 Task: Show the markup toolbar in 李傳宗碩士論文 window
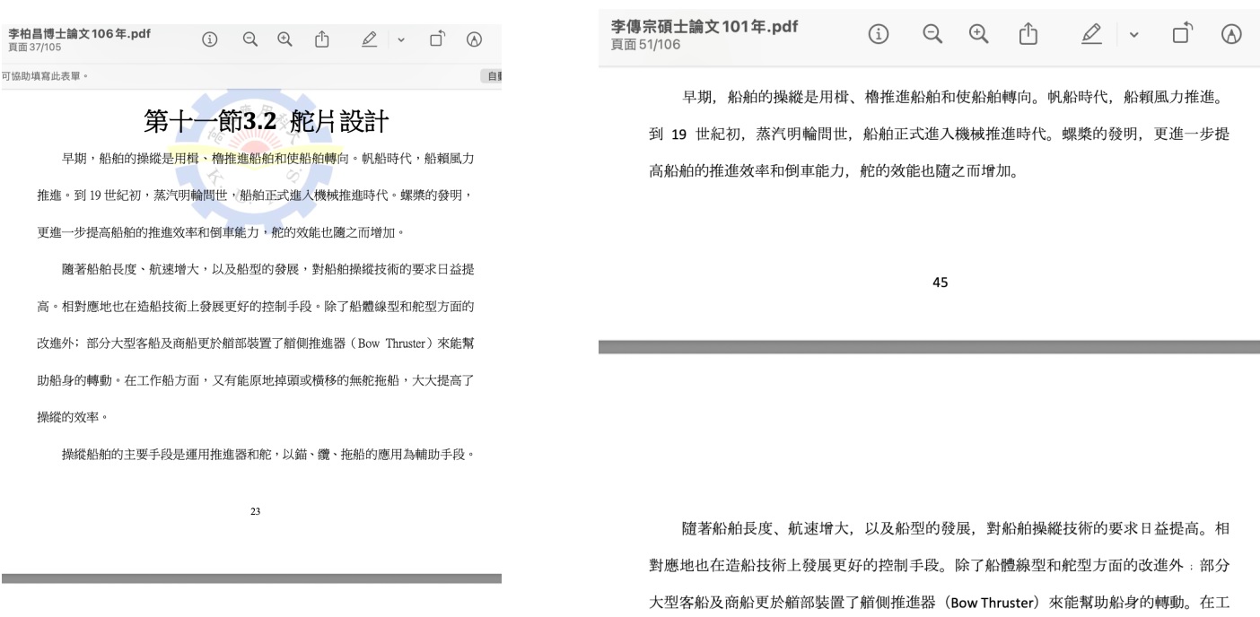1233,34
